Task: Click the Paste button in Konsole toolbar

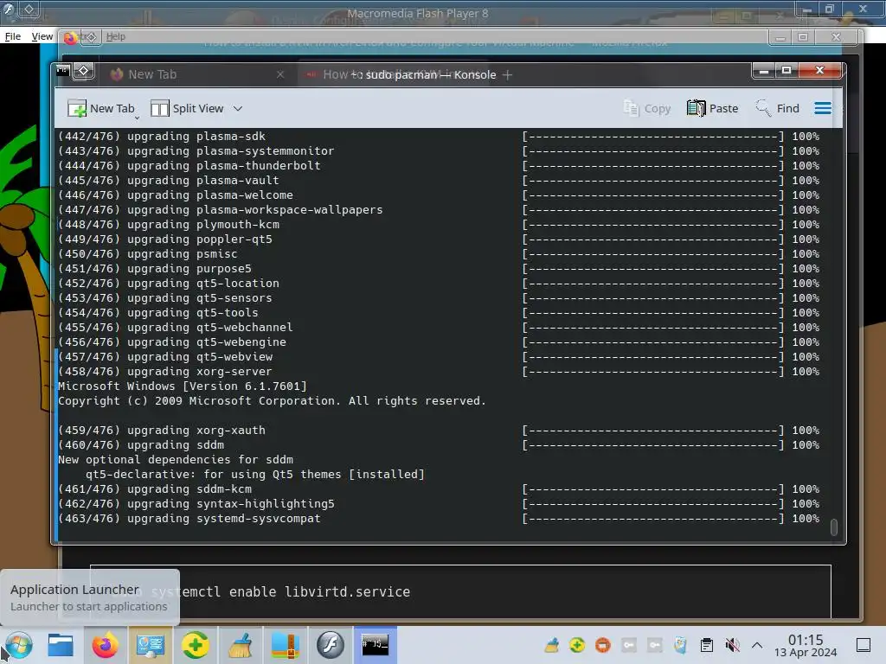Action: [713, 108]
